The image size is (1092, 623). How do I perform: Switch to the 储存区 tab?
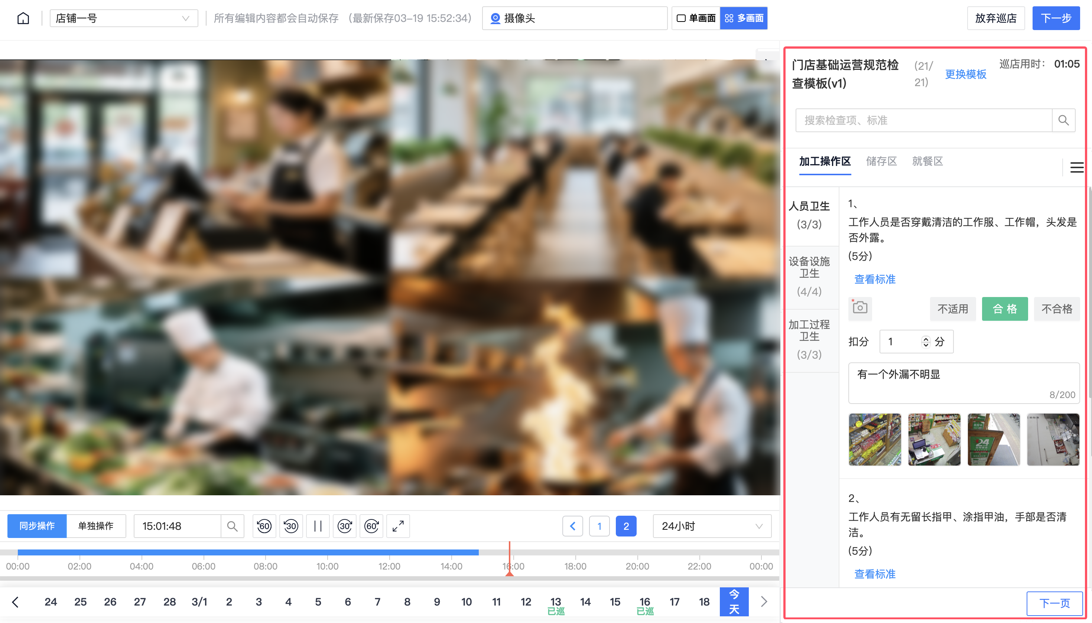click(x=881, y=161)
